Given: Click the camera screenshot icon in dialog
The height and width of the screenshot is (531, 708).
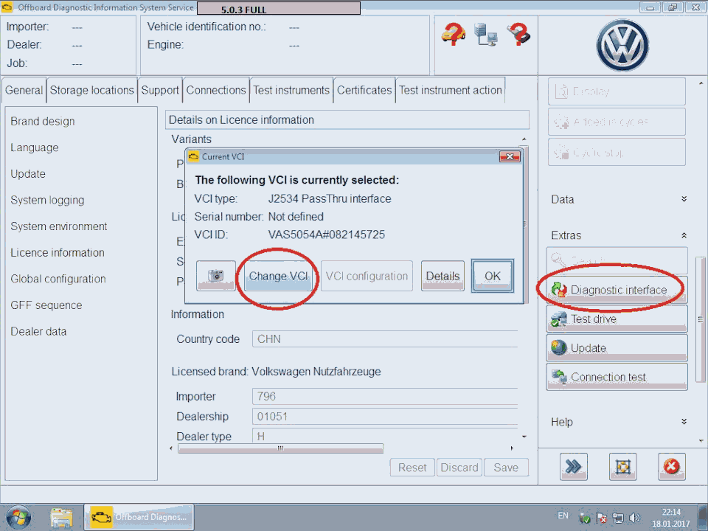Looking at the screenshot, I should coord(216,276).
